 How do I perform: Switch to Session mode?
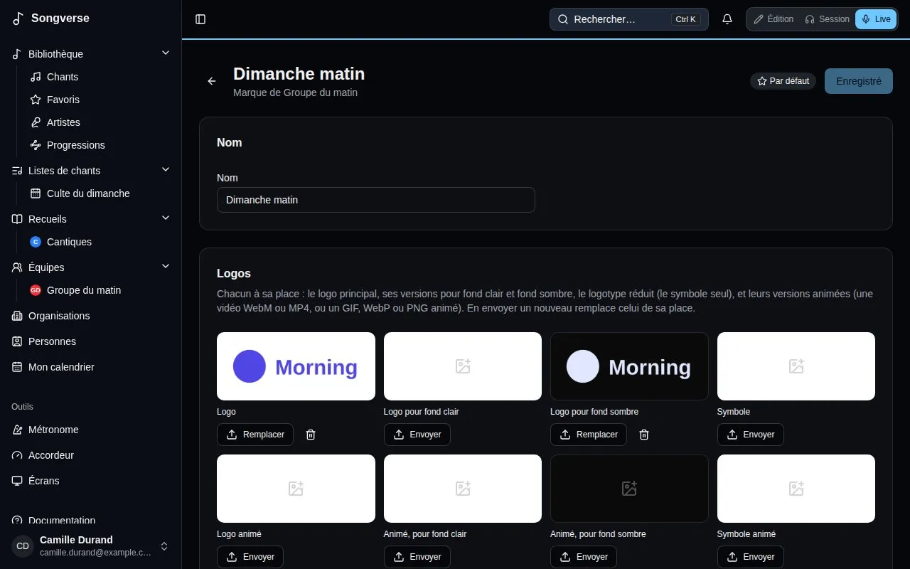pos(827,19)
